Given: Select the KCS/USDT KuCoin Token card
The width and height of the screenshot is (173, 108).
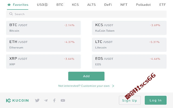Looking at the screenshot, I should (129, 28).
